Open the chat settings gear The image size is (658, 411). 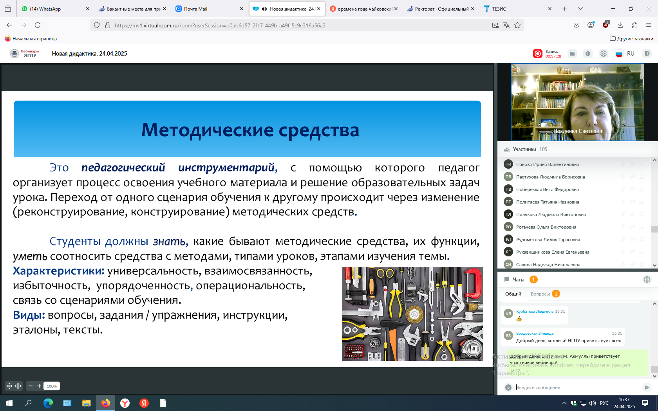coord(647,279)
